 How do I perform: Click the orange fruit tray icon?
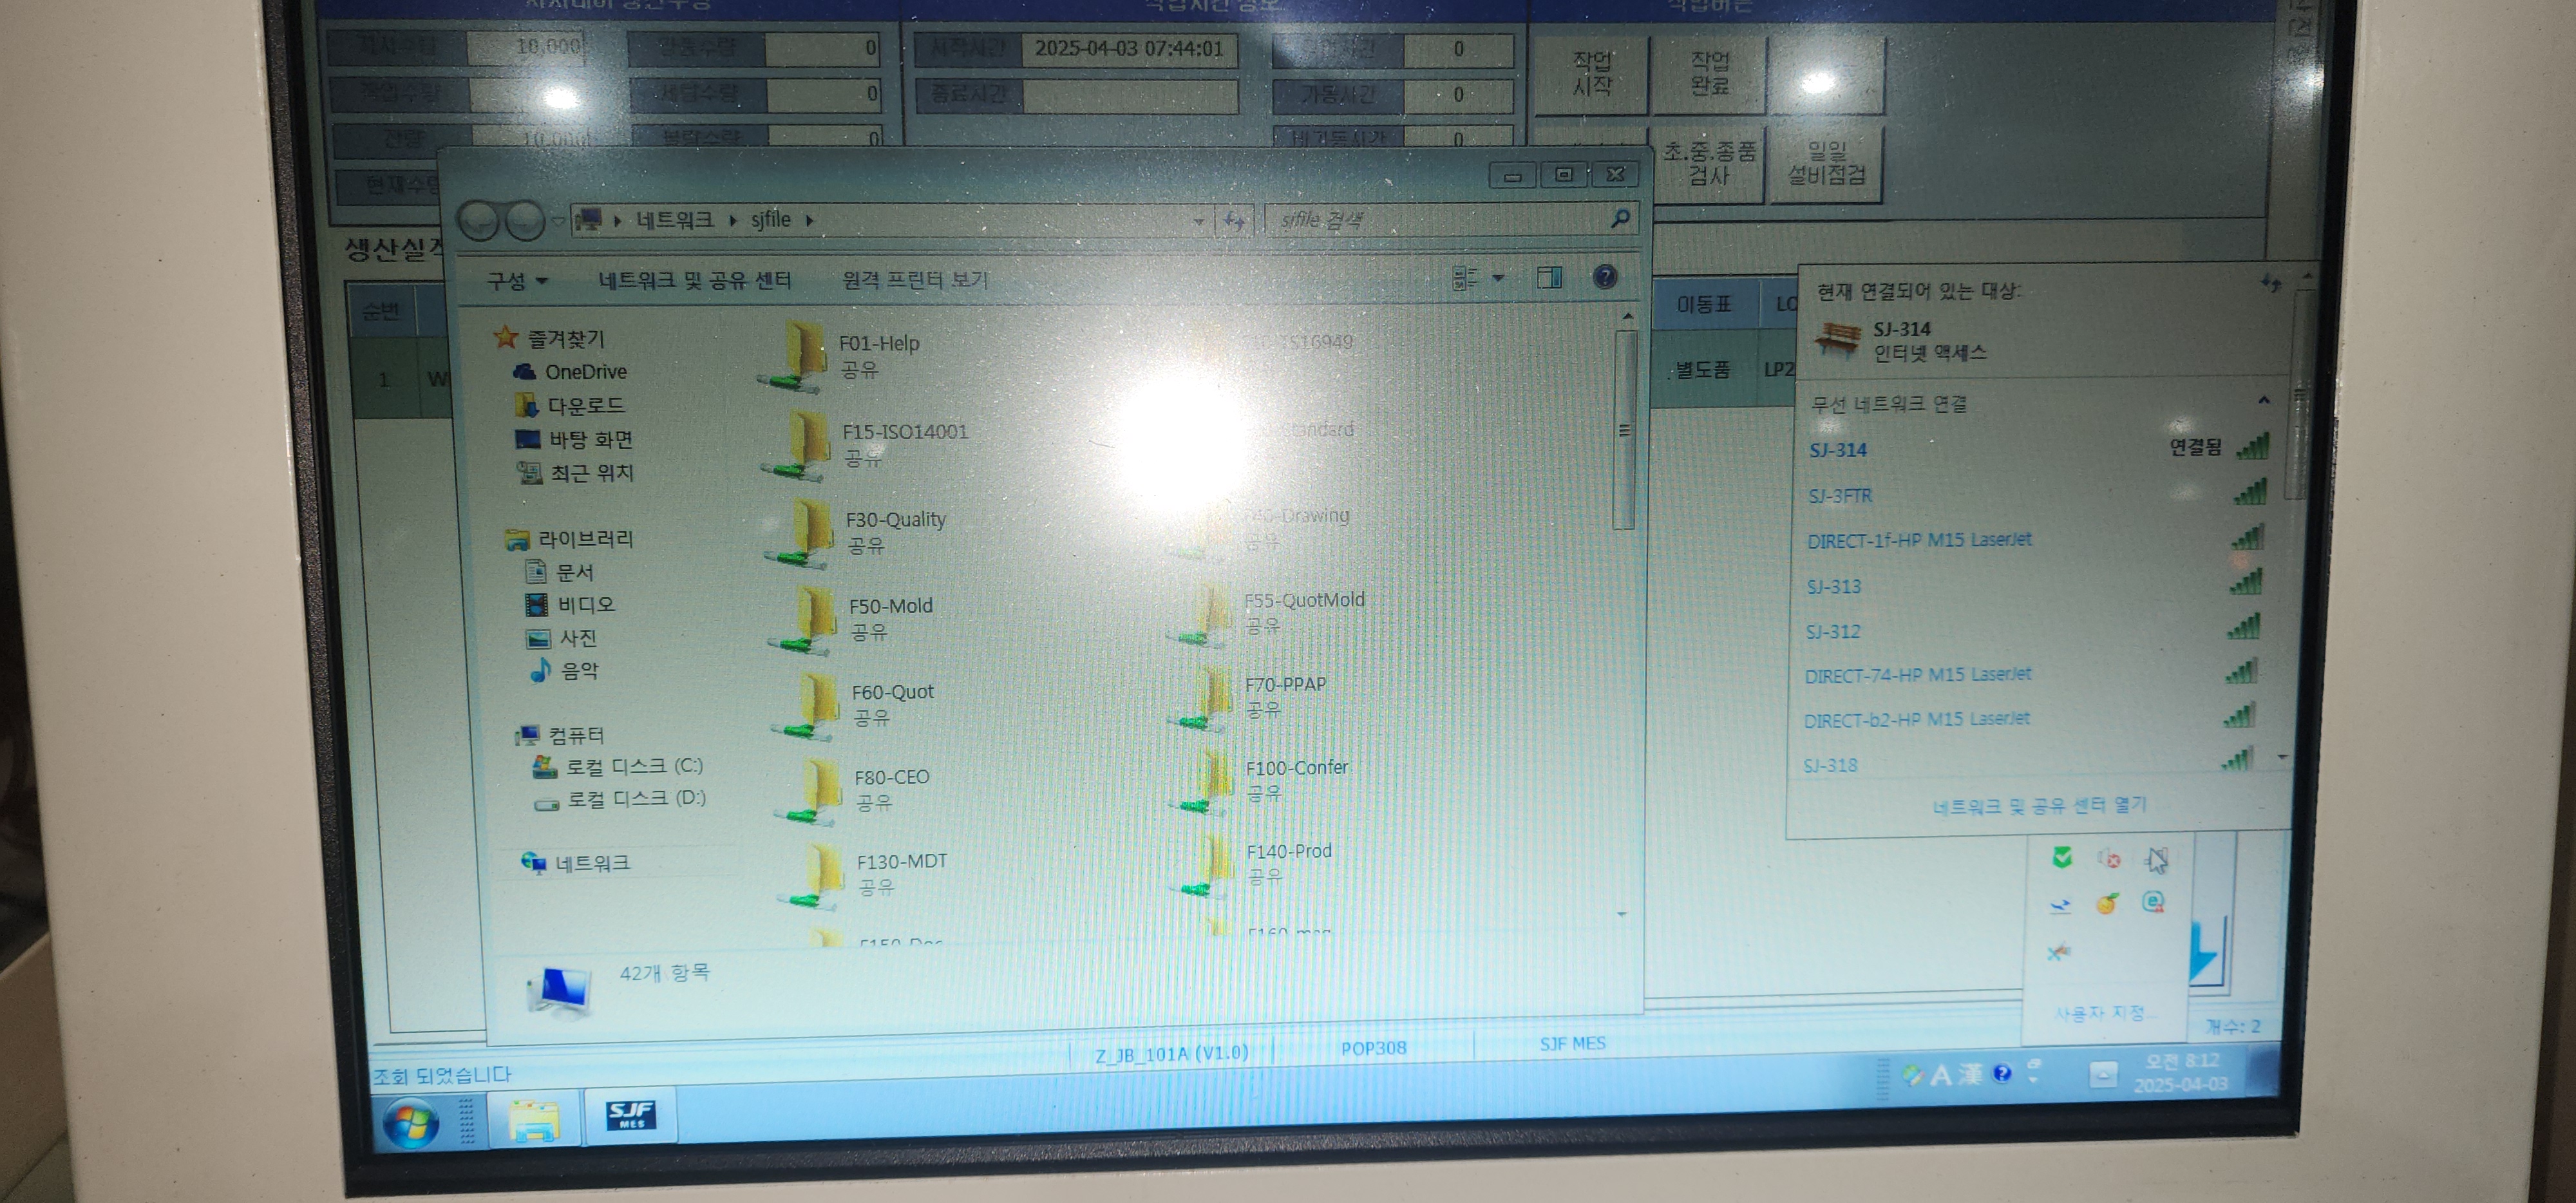click(2107, 904)
